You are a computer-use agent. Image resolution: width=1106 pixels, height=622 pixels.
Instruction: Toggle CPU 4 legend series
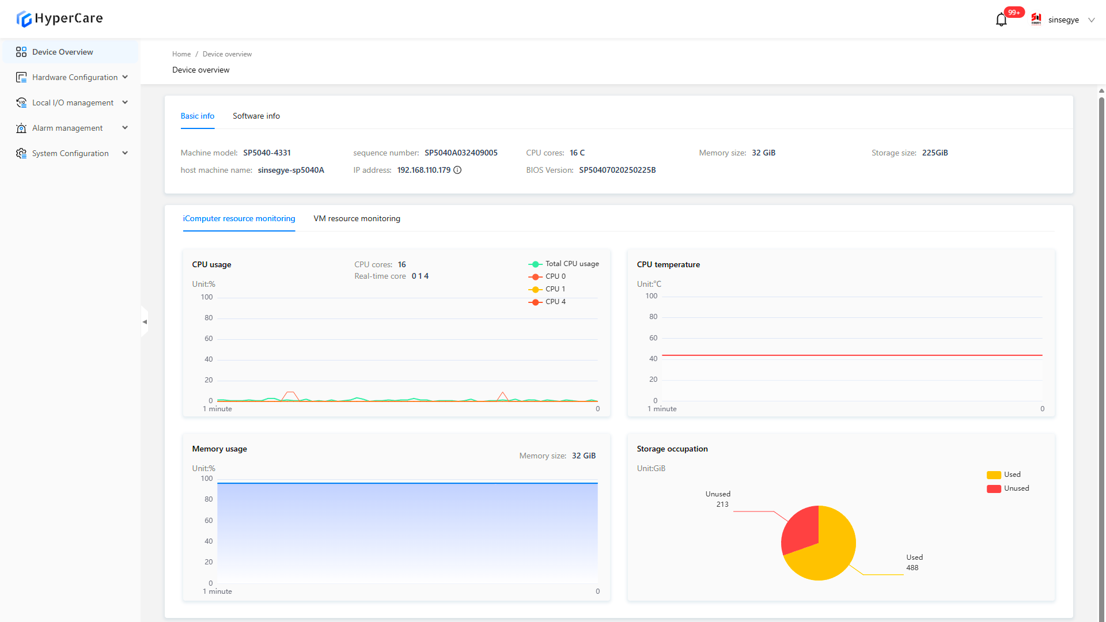click(x=547, y=302)
